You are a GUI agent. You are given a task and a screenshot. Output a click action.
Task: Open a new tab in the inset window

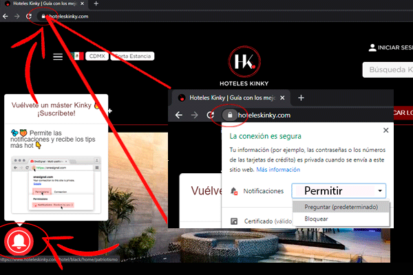[301, 98]
